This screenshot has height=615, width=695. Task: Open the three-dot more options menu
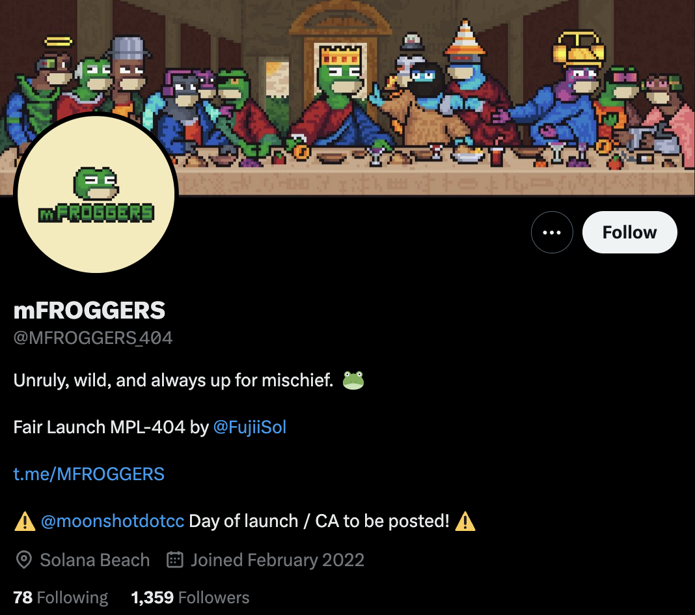552,232
